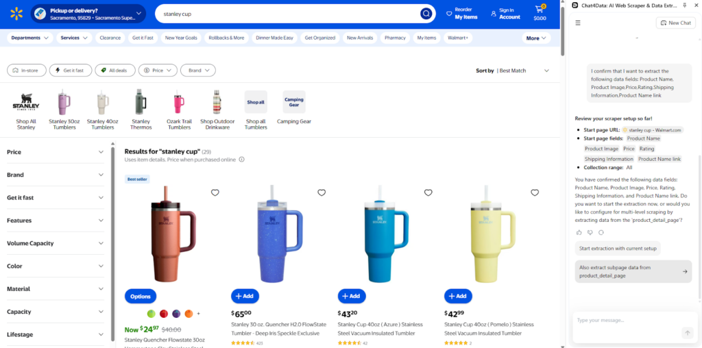
Task: Open the Brand filter chip dropdown
Action: tap(198, 71)
